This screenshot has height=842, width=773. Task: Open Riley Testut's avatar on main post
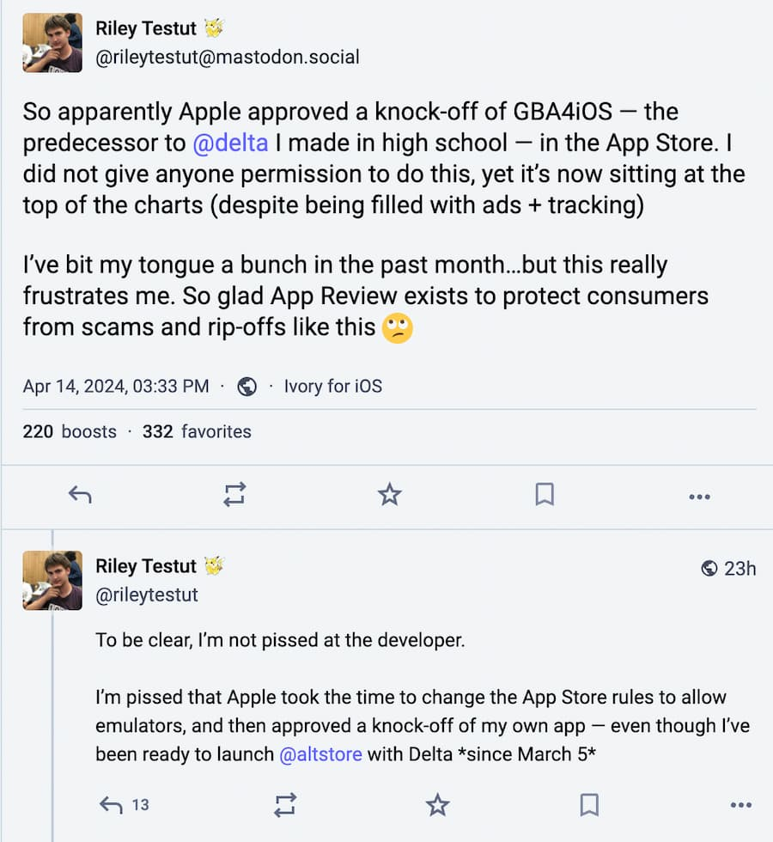tap(53, 43)
